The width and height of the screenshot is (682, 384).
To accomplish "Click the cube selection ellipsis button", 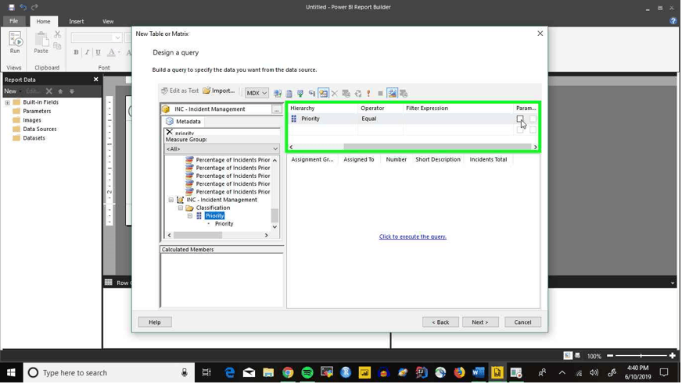I will [x=276, y=109].
